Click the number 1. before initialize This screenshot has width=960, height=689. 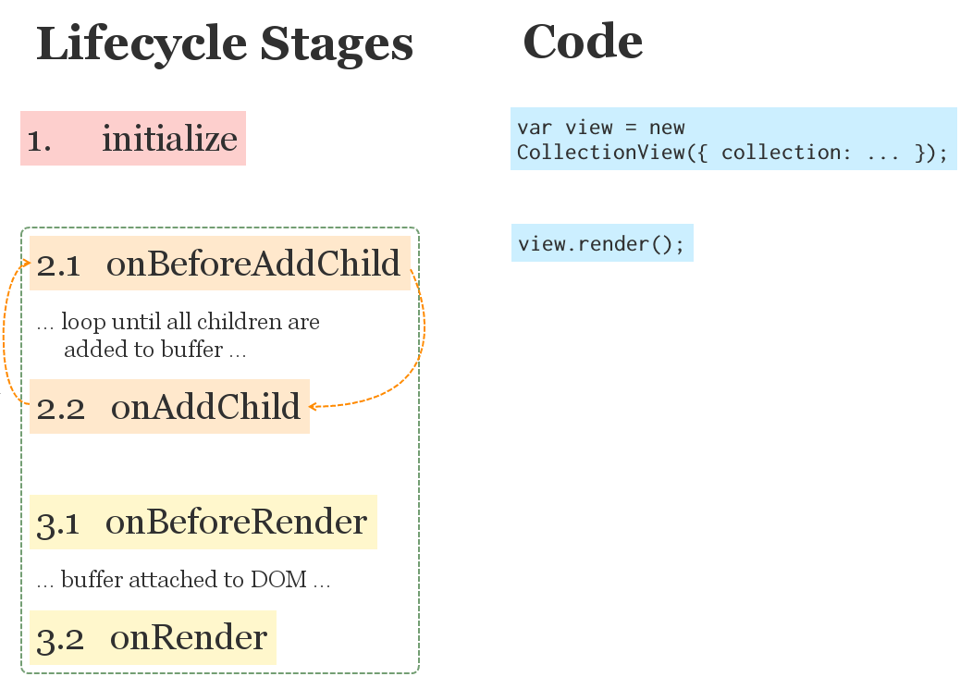click(39, 141)
